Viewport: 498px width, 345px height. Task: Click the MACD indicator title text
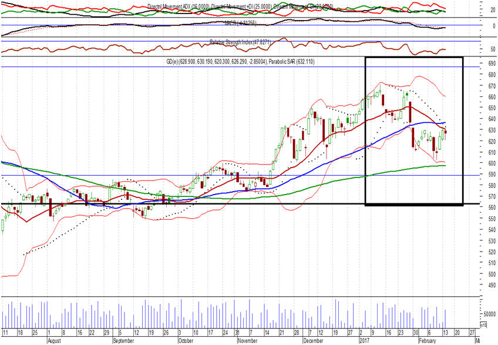pyautogui.click(x=240, y=23)
